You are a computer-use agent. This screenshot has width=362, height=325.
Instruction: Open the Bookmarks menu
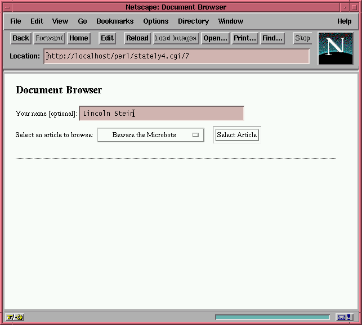tap(115, 21)
